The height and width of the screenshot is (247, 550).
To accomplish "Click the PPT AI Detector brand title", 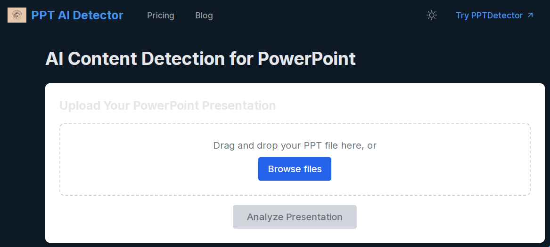I will [77, 15].
